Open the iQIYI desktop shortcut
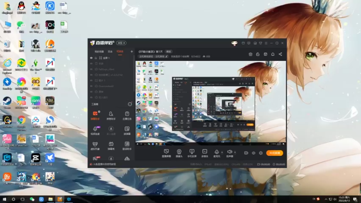361x203 pixels. point(36,103)
